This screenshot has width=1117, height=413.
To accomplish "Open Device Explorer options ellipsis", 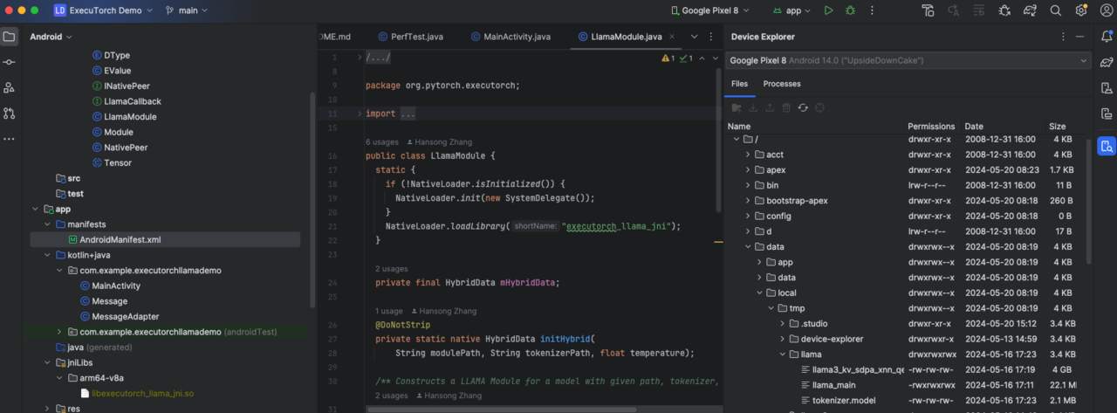I will 1063,37.
